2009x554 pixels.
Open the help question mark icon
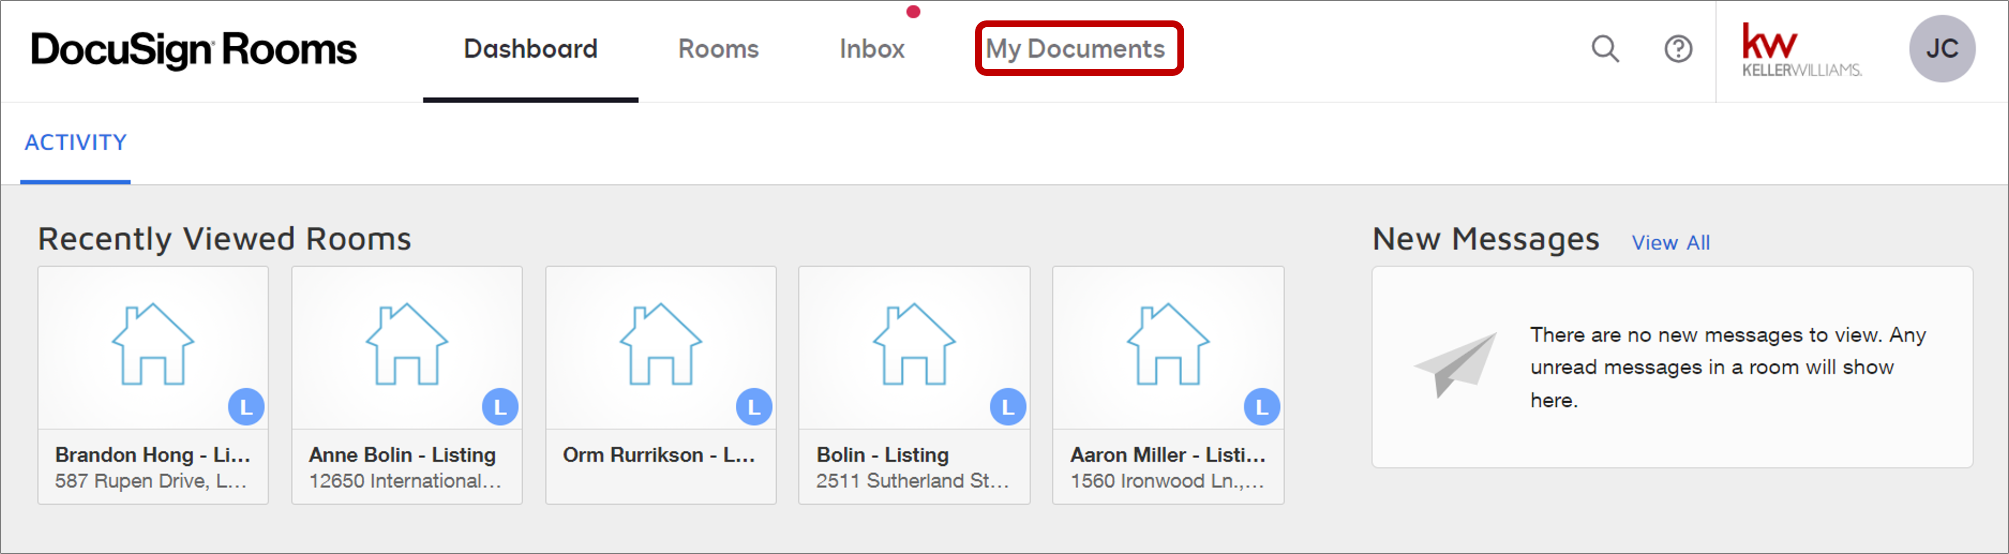1677,49
